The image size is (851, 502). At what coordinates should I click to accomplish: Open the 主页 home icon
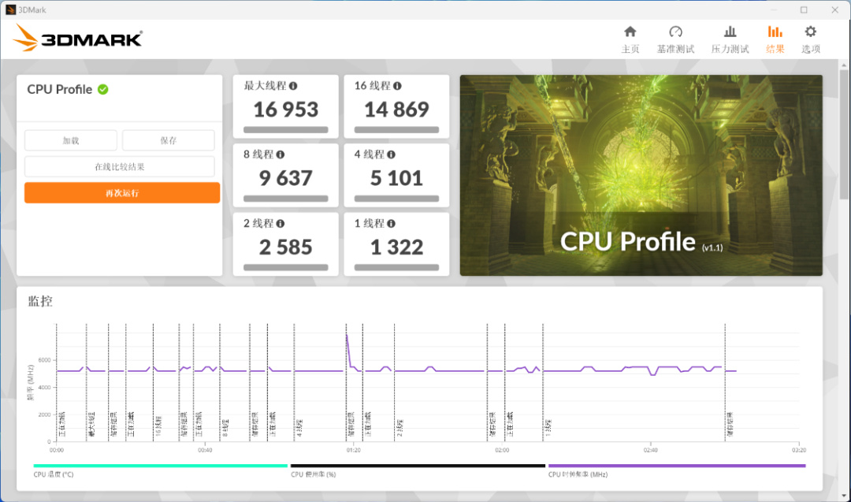point(630,32)
